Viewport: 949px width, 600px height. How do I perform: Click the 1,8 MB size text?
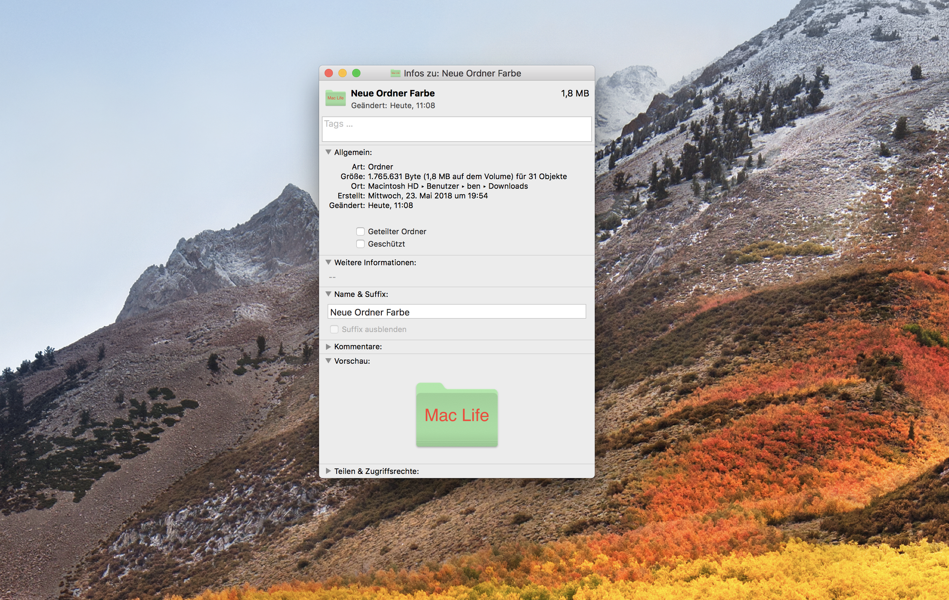575,93
